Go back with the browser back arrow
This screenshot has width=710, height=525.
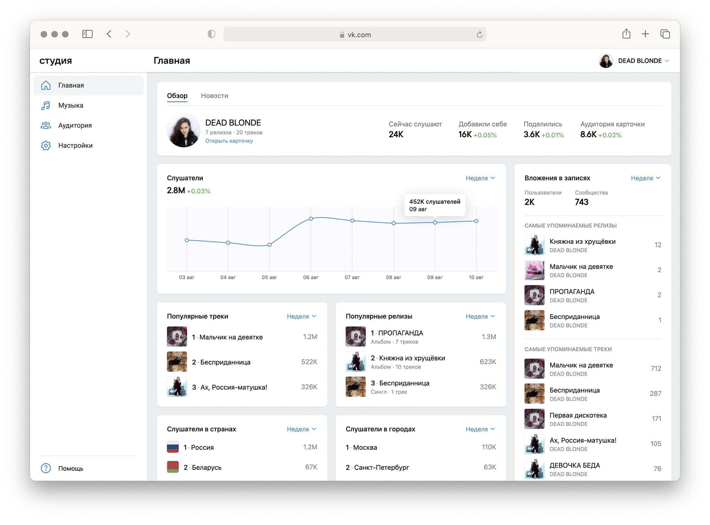pyautogui.click(x=109, y=34)
